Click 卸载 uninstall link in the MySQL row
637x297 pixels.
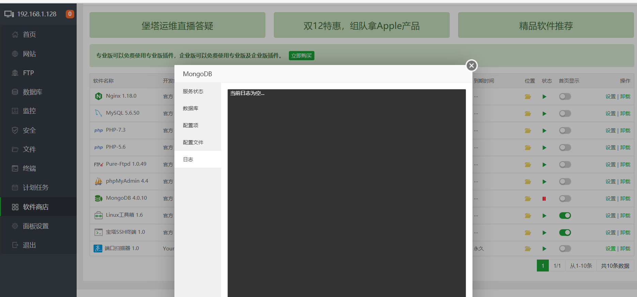click(625, 114)
